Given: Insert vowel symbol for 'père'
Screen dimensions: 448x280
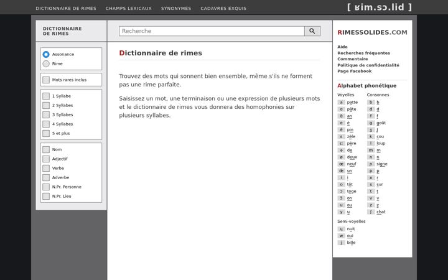Looking at the screenshot, I should 341,144.
